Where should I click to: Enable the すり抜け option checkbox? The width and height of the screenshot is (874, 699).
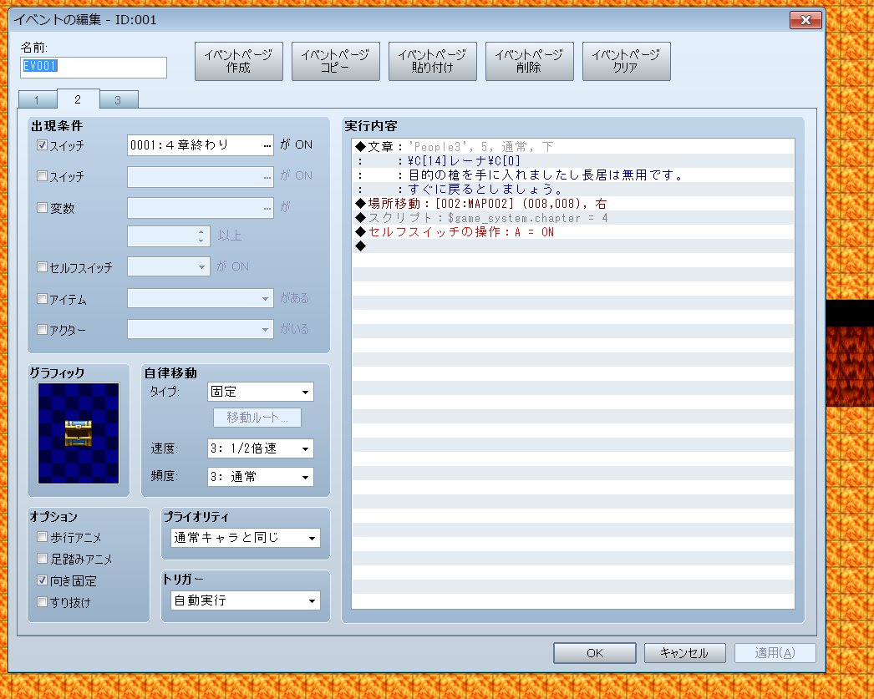pos(43,601)
